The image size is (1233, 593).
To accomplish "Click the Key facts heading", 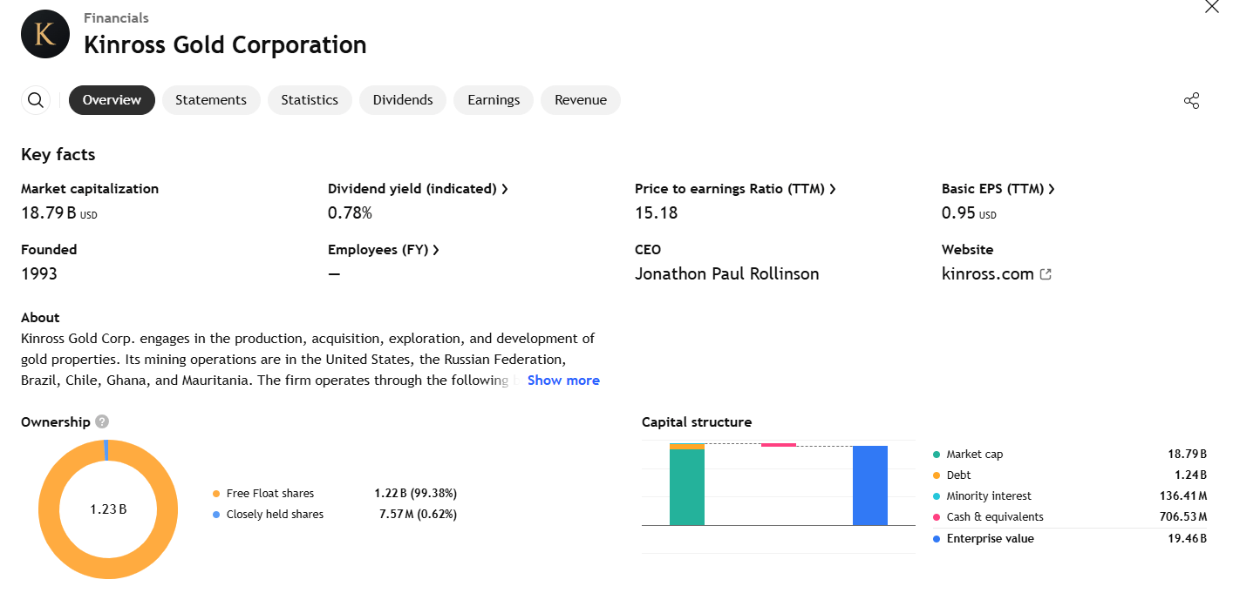I will click(58, 155).
